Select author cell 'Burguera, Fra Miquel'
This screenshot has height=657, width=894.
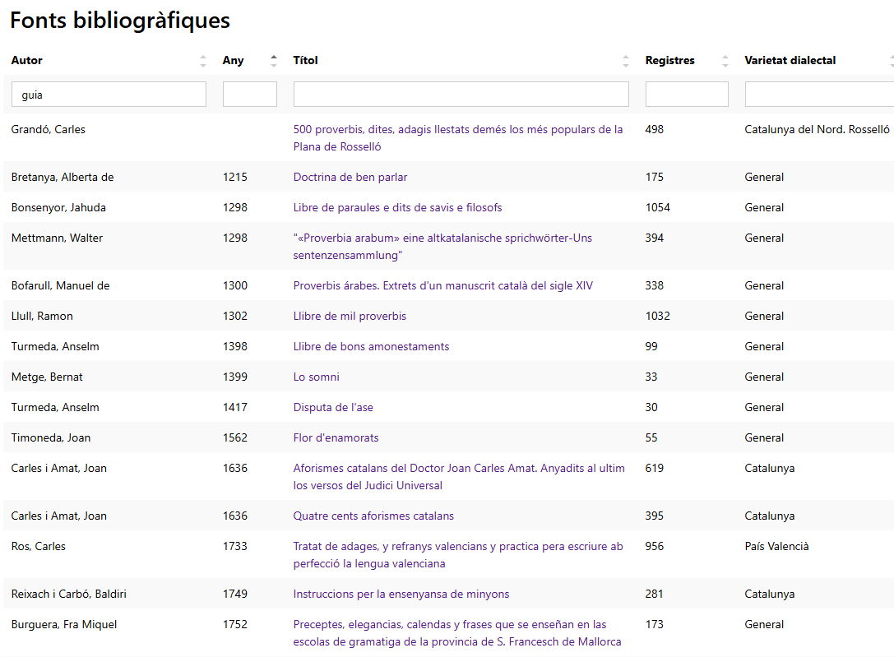tap(64, 625)
